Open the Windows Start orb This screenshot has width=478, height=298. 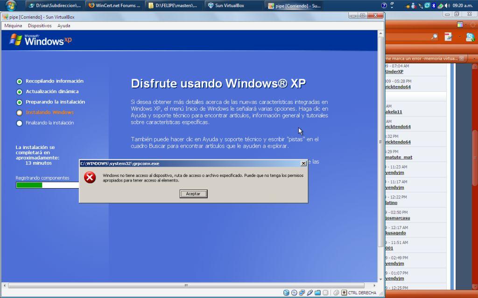coord(11,6)
